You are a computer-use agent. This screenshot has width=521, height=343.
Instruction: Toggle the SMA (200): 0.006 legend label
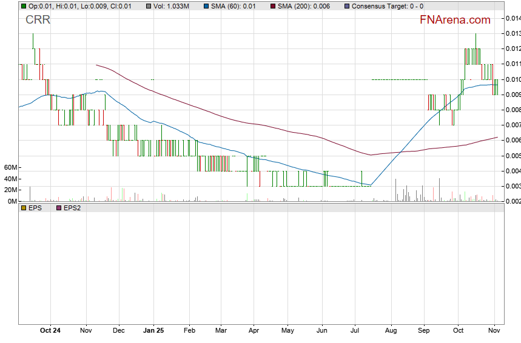306,6
